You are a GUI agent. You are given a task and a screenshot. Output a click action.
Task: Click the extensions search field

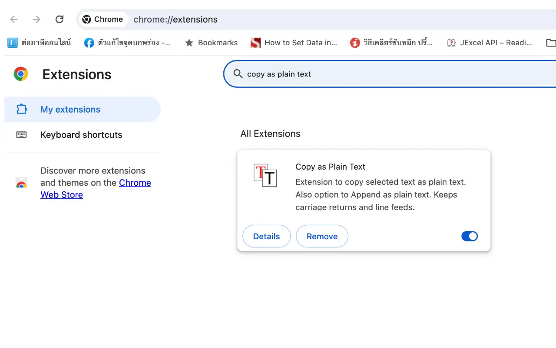[390, 74]
